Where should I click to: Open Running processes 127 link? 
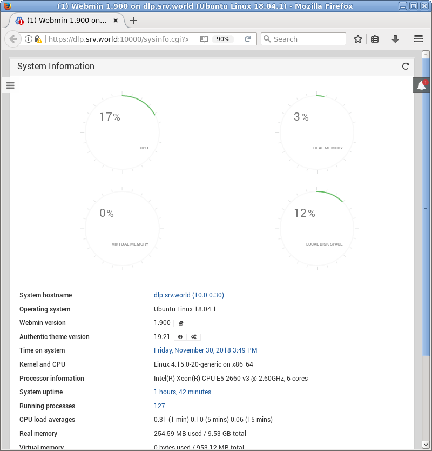[x=159, y=406]
